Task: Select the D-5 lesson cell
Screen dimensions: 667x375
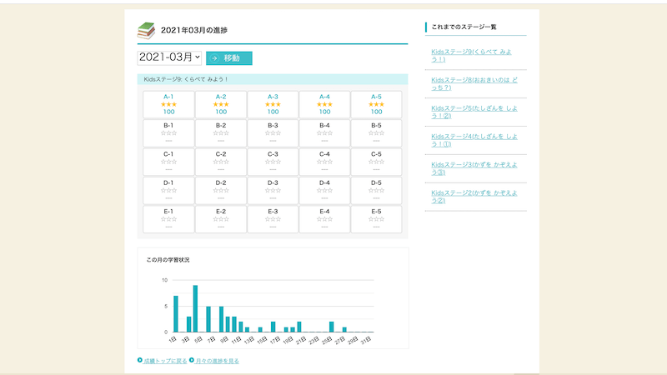Action: [377, 191]
